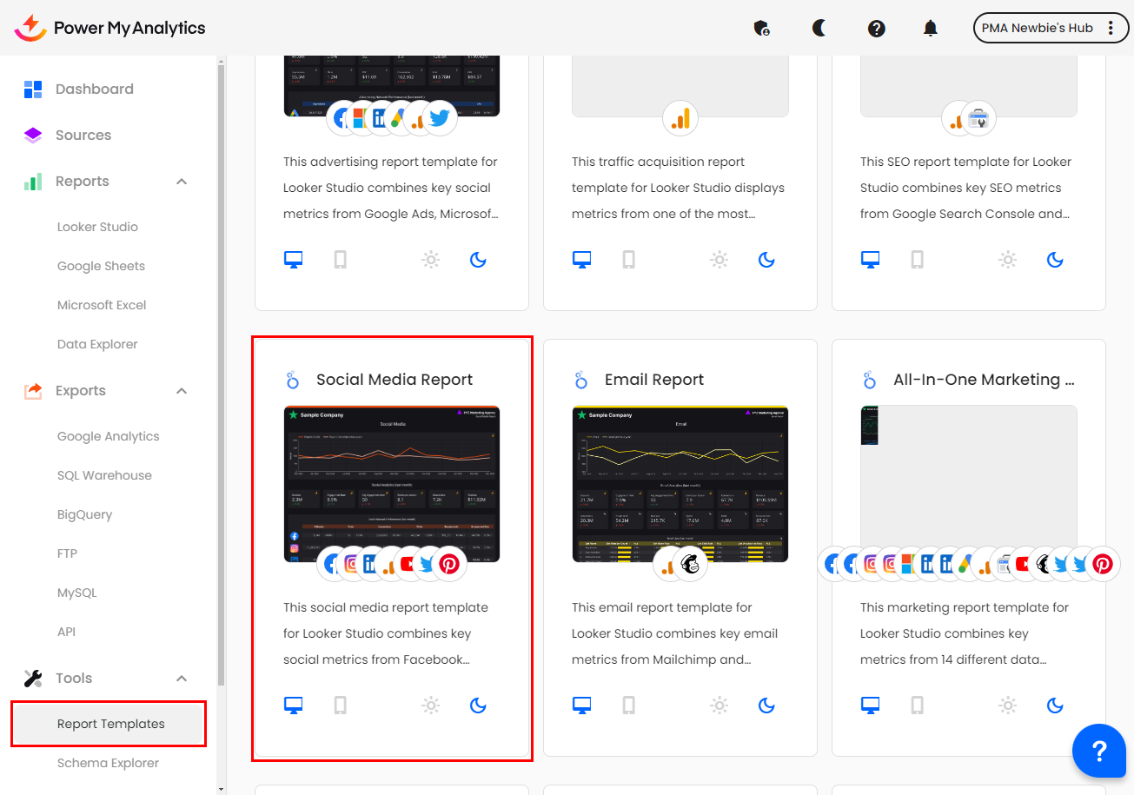Select desktop view icon on Social Media Report
This screenshot has height=795, width=1134.
coord(294,706)
